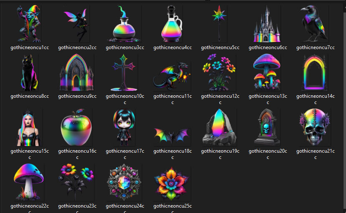
Task: Select the single large mushroom gothicneoncu22cc
Action: tap(29, 182)
